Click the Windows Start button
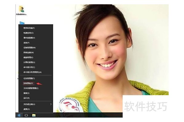The image size is (184, 122). pos(19,115)
